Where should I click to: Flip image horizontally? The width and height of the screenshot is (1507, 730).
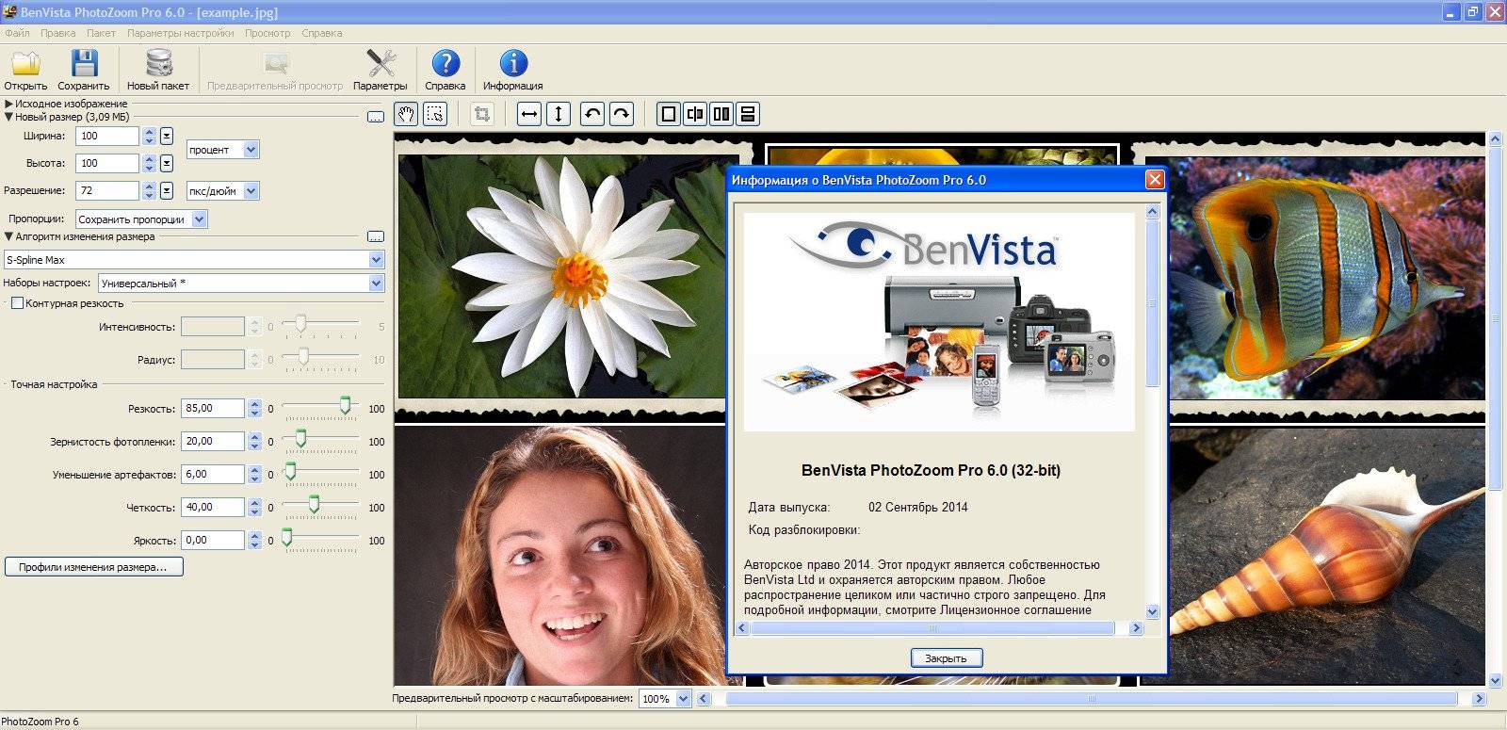529,114
